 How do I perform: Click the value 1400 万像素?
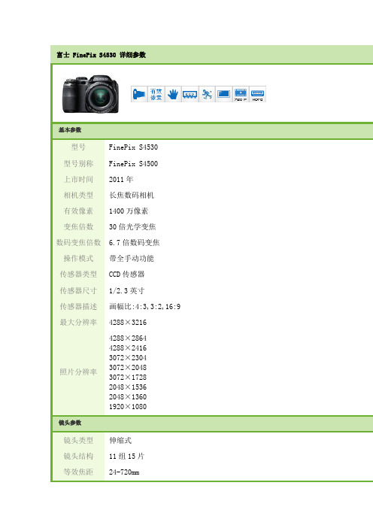coord(129,211)
